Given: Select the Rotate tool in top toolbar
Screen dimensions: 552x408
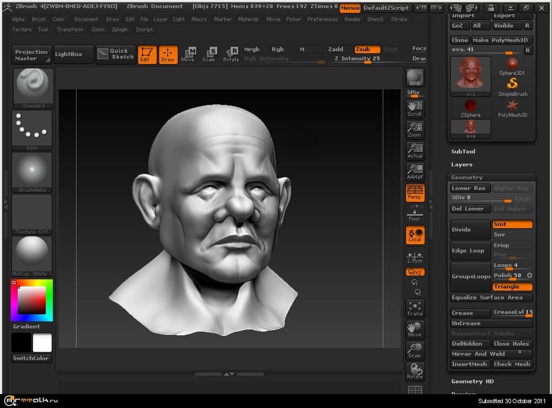Looking at the screenshot, I should pos(231,54).
